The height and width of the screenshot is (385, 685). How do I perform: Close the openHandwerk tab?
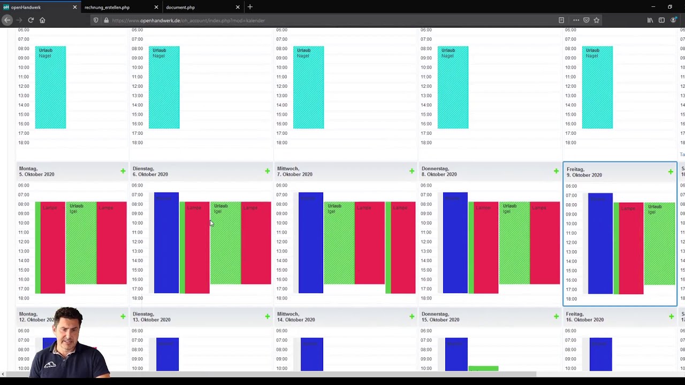pyautogui.click(x=74, y=7)
